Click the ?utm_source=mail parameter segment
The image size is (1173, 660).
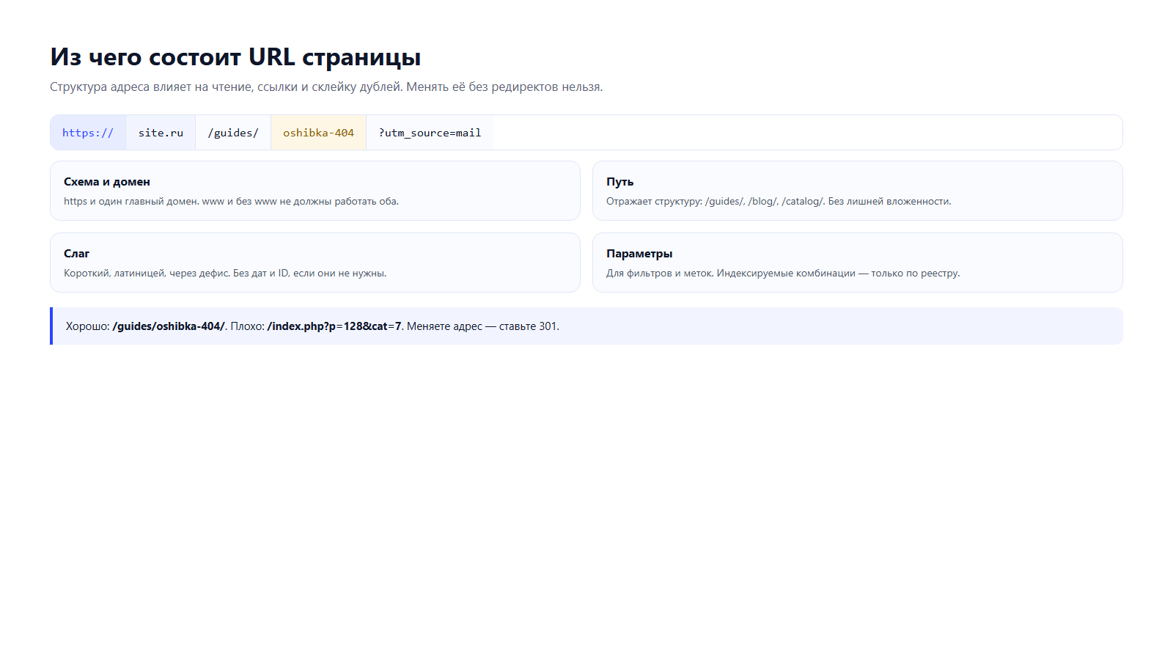[x=430, y=133]
